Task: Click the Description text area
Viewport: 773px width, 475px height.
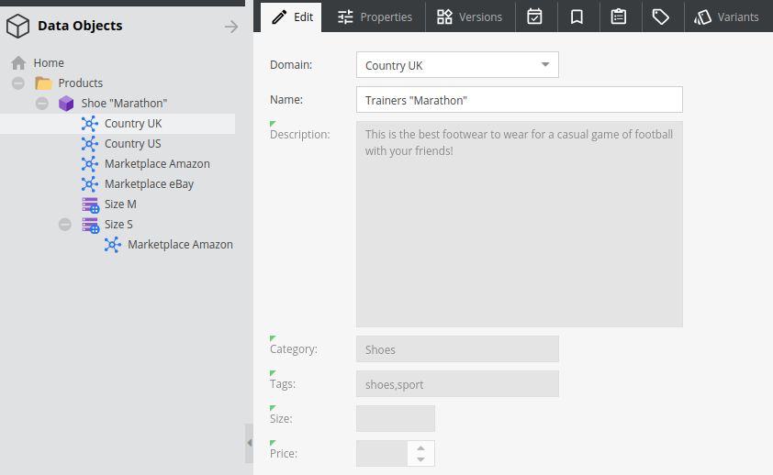Action: 520,225
